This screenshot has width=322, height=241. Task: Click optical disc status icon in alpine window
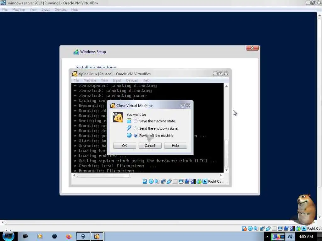click(x=151, y=181)
